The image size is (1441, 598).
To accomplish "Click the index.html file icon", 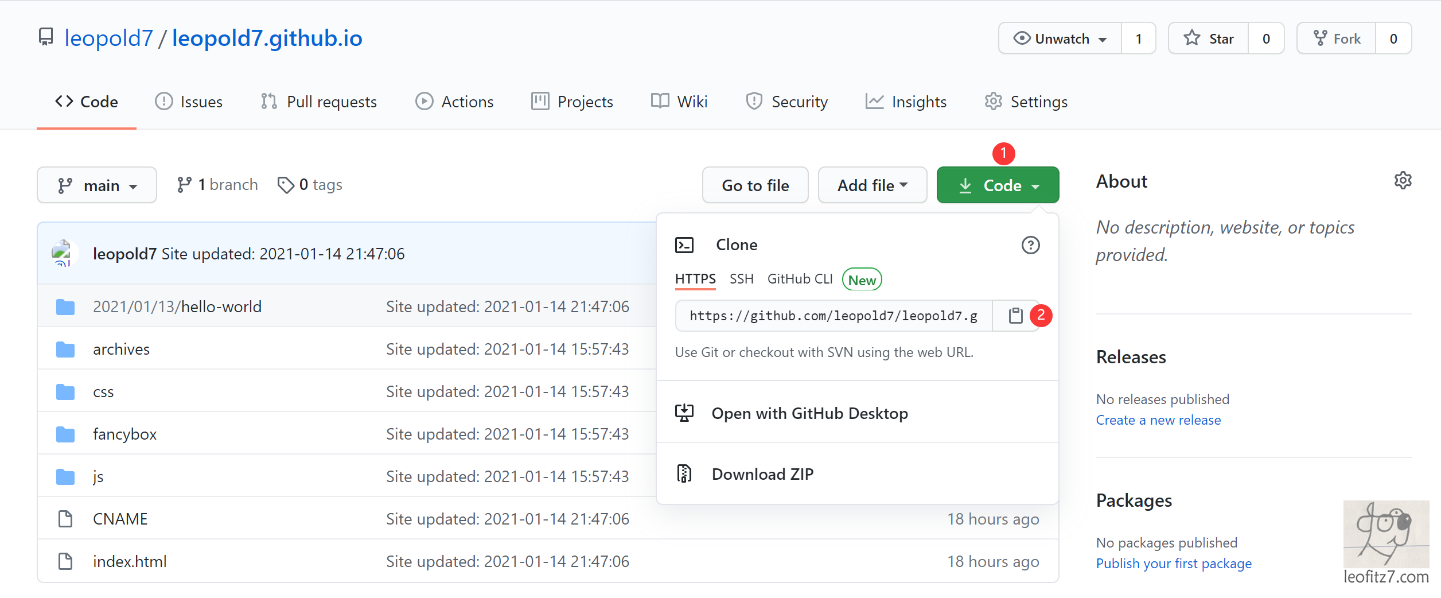I will (65, 561).
